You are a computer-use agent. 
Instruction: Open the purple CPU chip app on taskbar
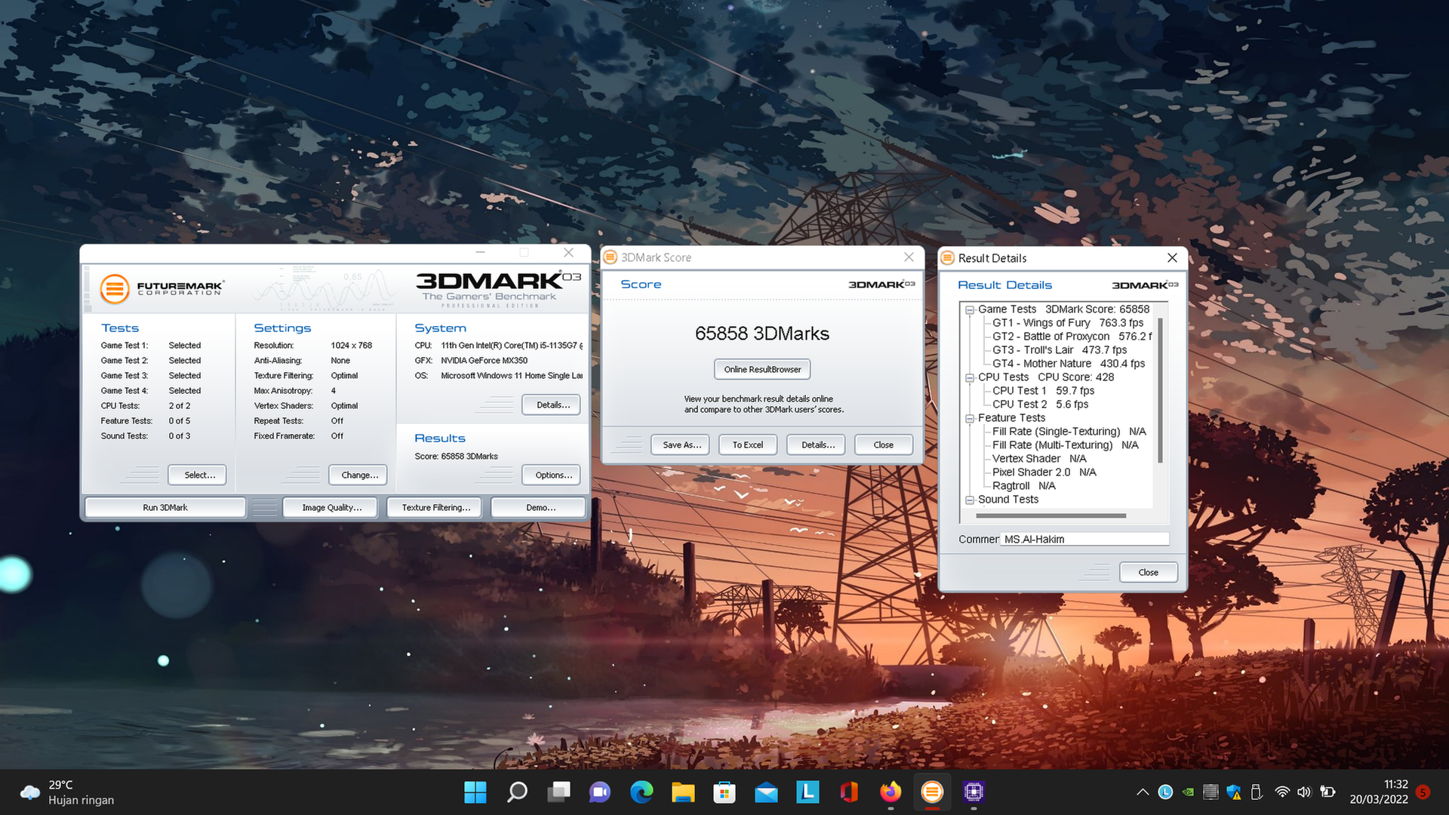pyautogui.click(x=974, y=792)
